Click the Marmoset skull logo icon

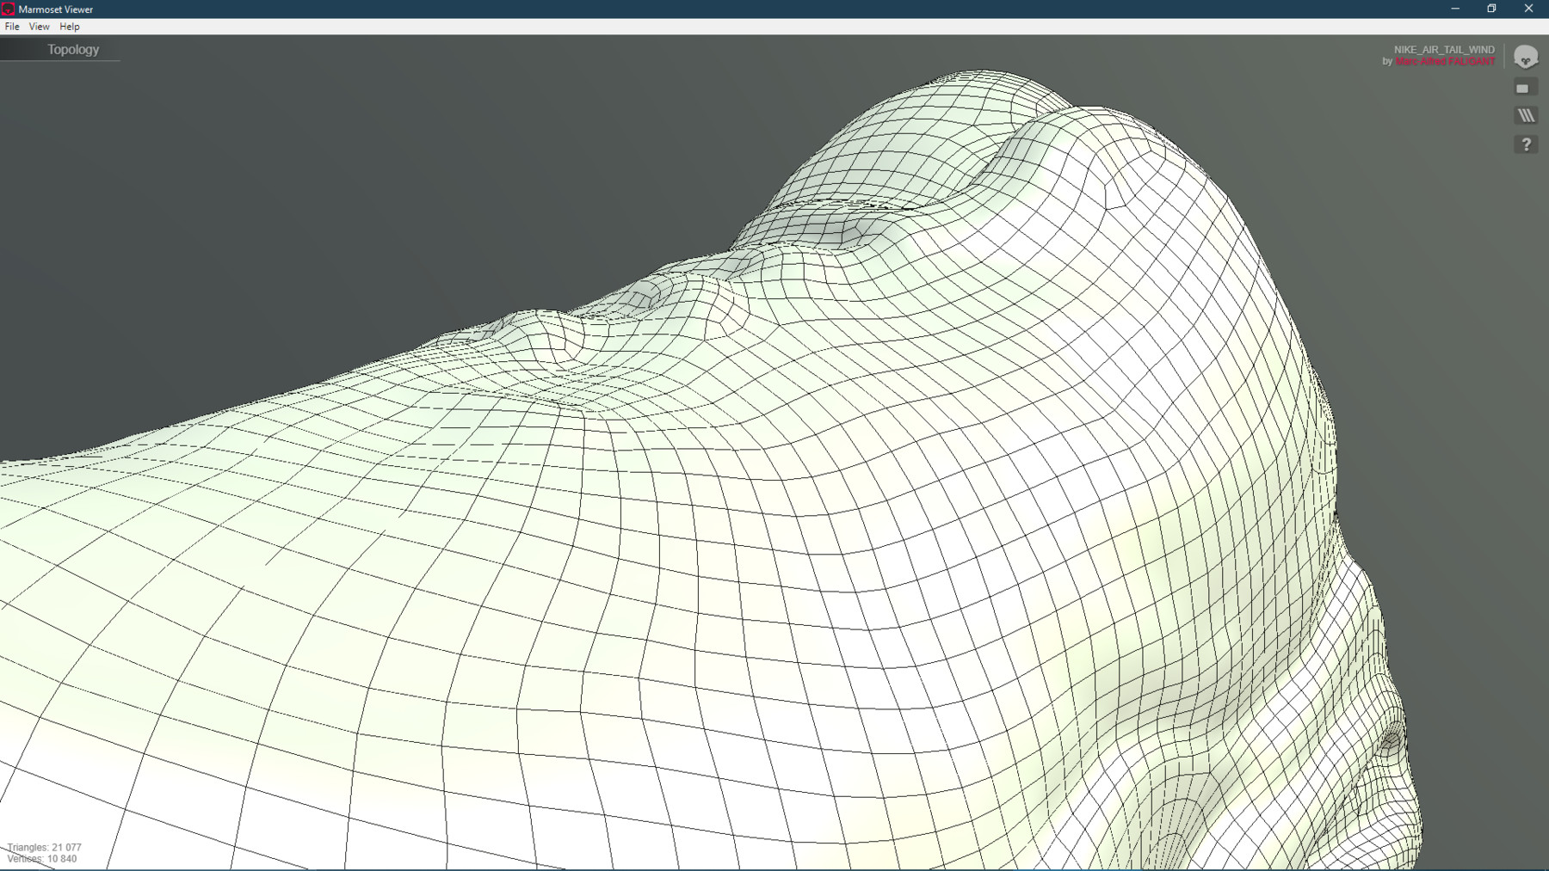[x=1526, y=57]
